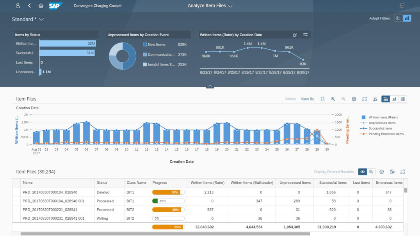Click the New Items blue legend swatch
This screenshot has width=420, height=236.
coord(145,44)
